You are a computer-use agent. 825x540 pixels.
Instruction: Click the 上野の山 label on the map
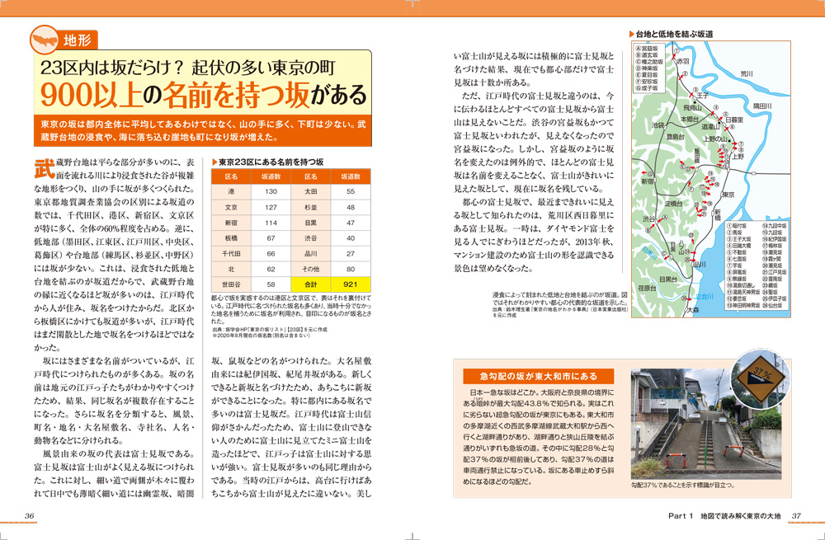716,139
